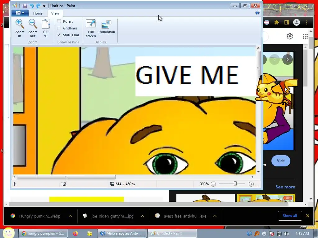This screenshot has height=238, width=318.
Task: Click the zoom plus button in status bar
Action: click(251, 184)
